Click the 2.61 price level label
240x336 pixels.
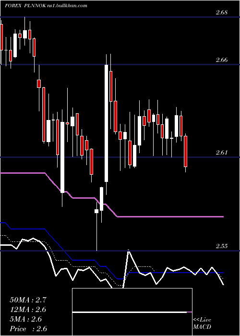[x=222, y=153]
